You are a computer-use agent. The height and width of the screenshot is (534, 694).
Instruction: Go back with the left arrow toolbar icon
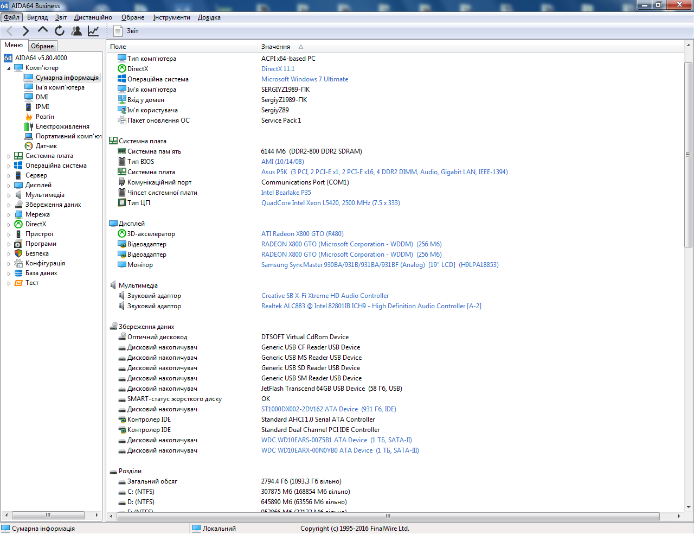[9, 31]
